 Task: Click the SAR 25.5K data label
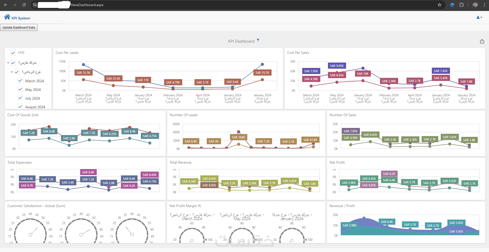(113, 79)
